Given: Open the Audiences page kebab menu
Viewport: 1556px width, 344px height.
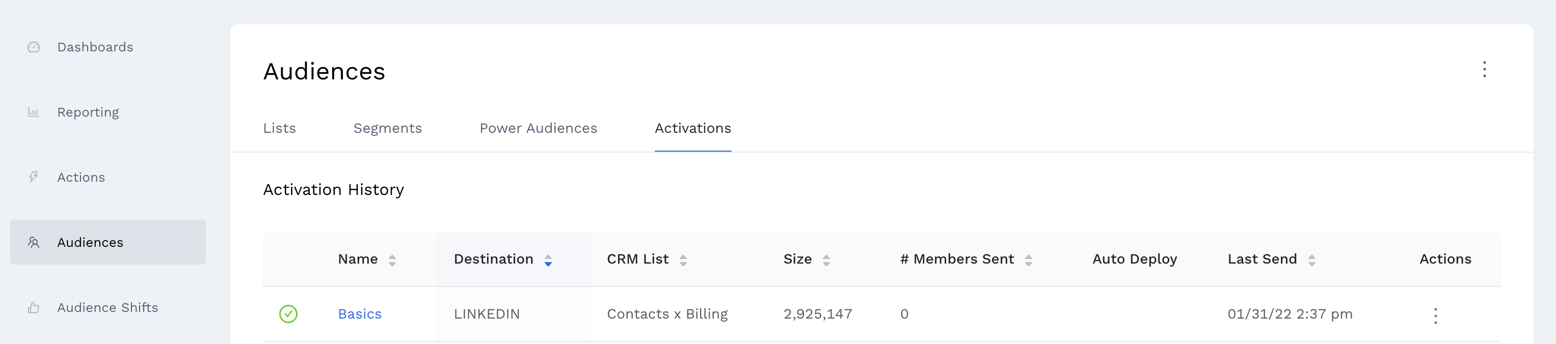Looking at the screenshot, I should [x=1484, y=69].
